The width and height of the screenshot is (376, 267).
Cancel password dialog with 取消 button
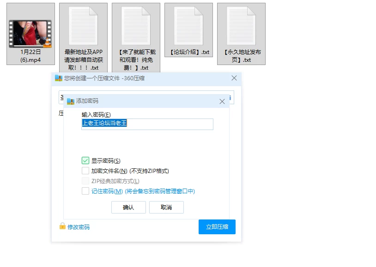pos(166,207)
